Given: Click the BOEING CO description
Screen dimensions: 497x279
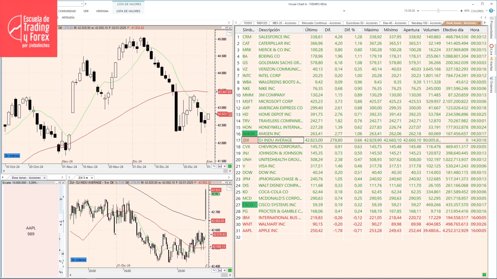Looking at the screenshot, I should pos(269,56).
